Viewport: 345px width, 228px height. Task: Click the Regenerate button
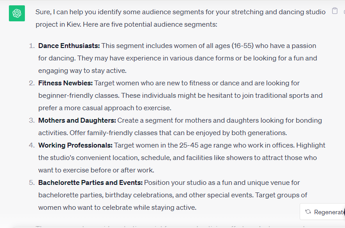tap(323, 212)
